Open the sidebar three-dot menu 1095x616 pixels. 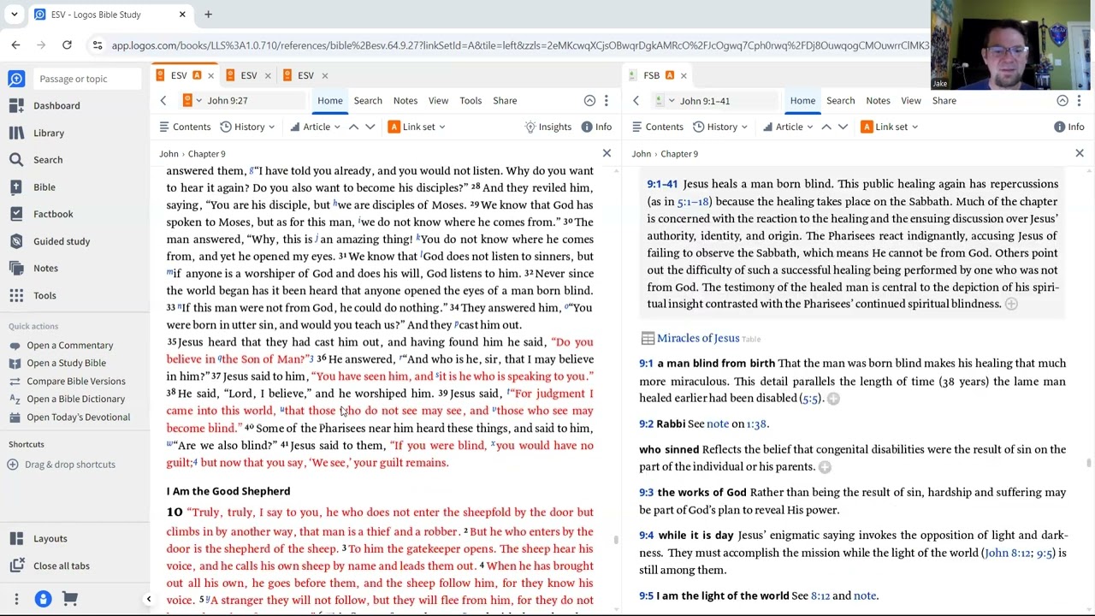pos(15,599)
